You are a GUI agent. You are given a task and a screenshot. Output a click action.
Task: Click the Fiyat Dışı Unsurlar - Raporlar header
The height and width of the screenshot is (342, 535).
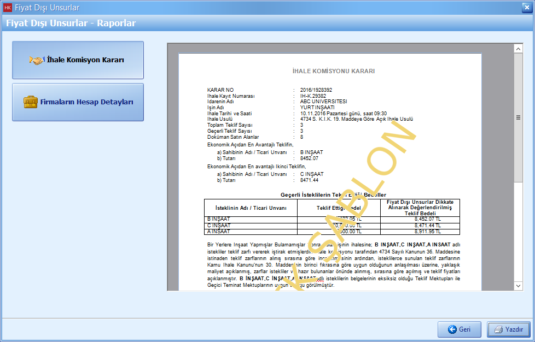[x=71, y=23]
